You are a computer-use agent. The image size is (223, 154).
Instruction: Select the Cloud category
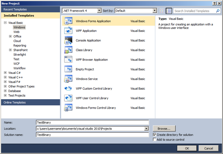(17, 41)
